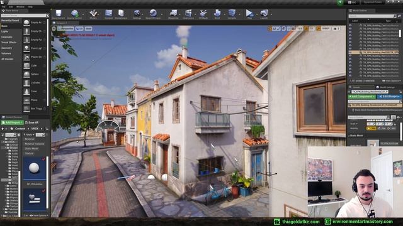The width and height of the screenshot is (403, 226).
Task: Open the viewport options dropdown arrow
Action: pyautogui.click(x=54, y=29)
